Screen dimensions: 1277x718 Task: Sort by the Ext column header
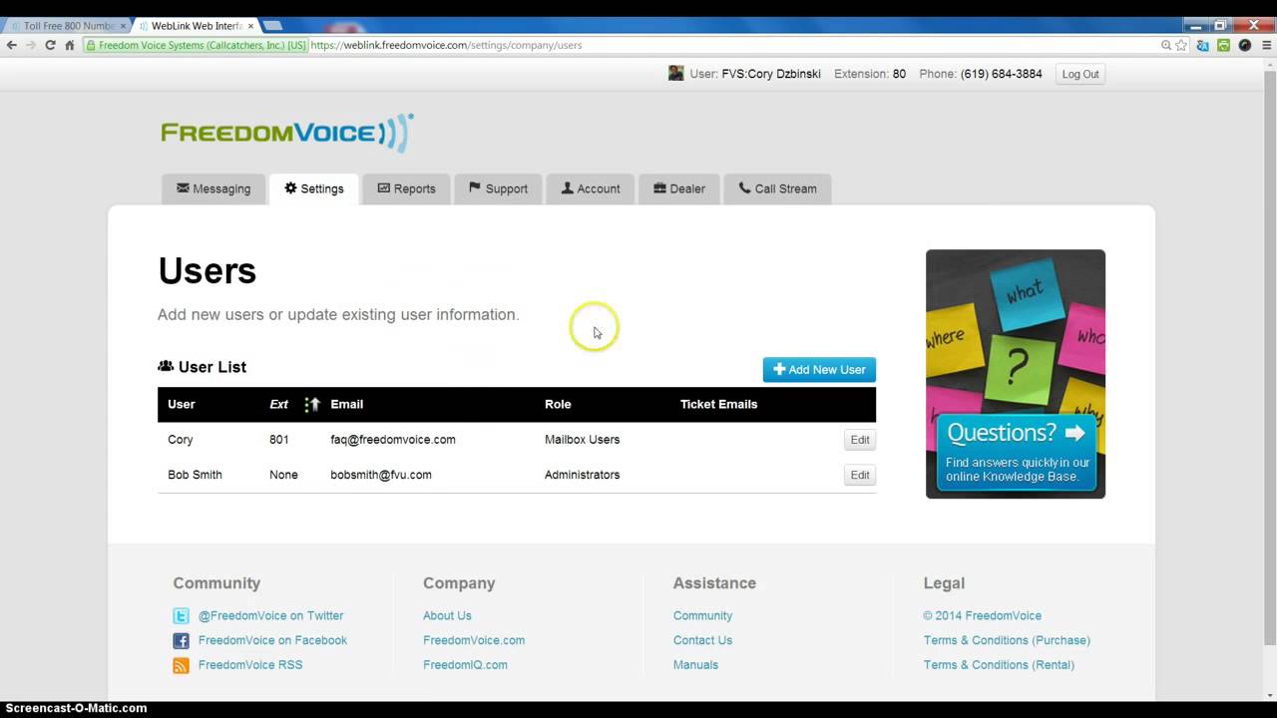278,404
